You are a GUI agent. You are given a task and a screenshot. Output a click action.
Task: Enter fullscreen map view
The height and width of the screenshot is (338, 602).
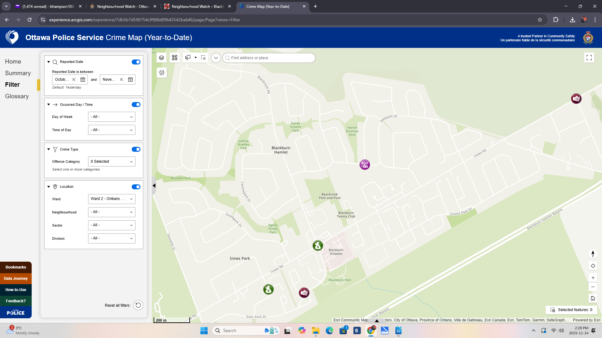coord(589,58)
